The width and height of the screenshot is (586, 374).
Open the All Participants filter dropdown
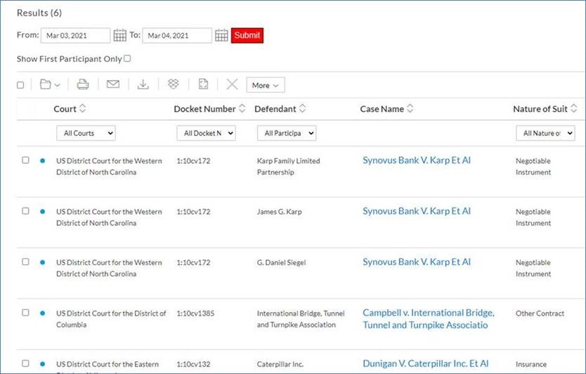(287, 133)
